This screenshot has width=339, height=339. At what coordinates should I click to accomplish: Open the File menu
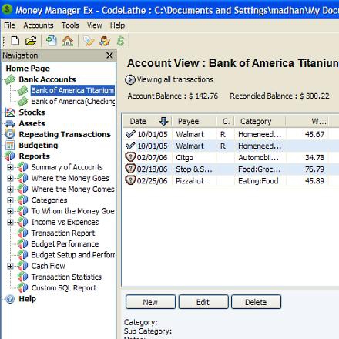9,25
